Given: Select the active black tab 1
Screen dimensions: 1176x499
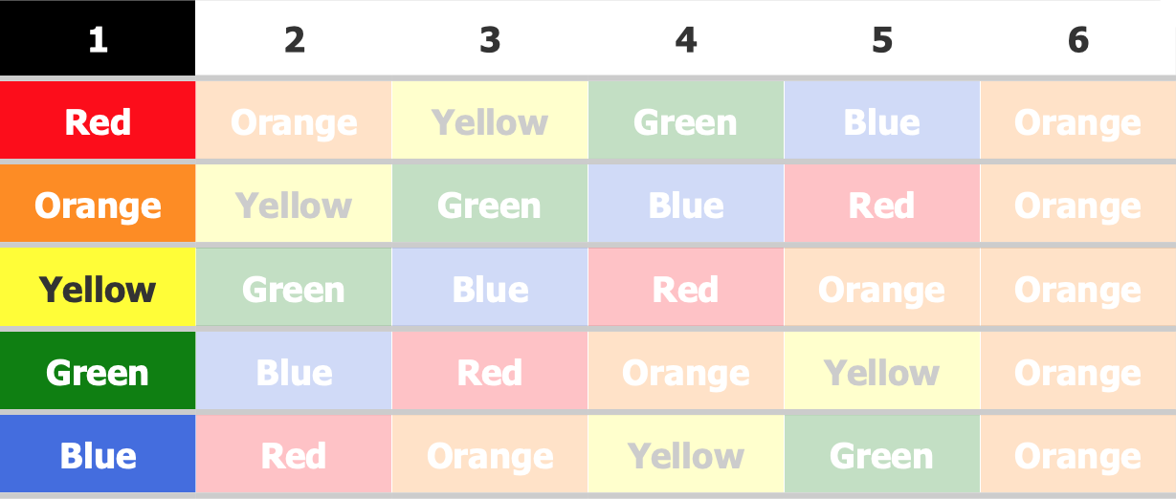Looking at the screenshot, I should 98,38.
